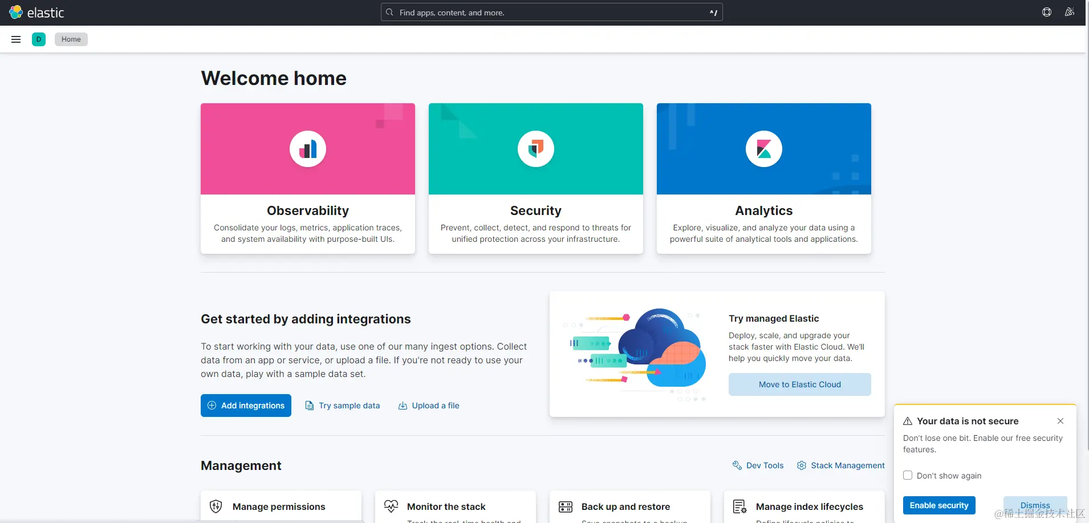Toggle the hamburger navigation menu
Screen dimensions: 1089x523
(16, 39)
